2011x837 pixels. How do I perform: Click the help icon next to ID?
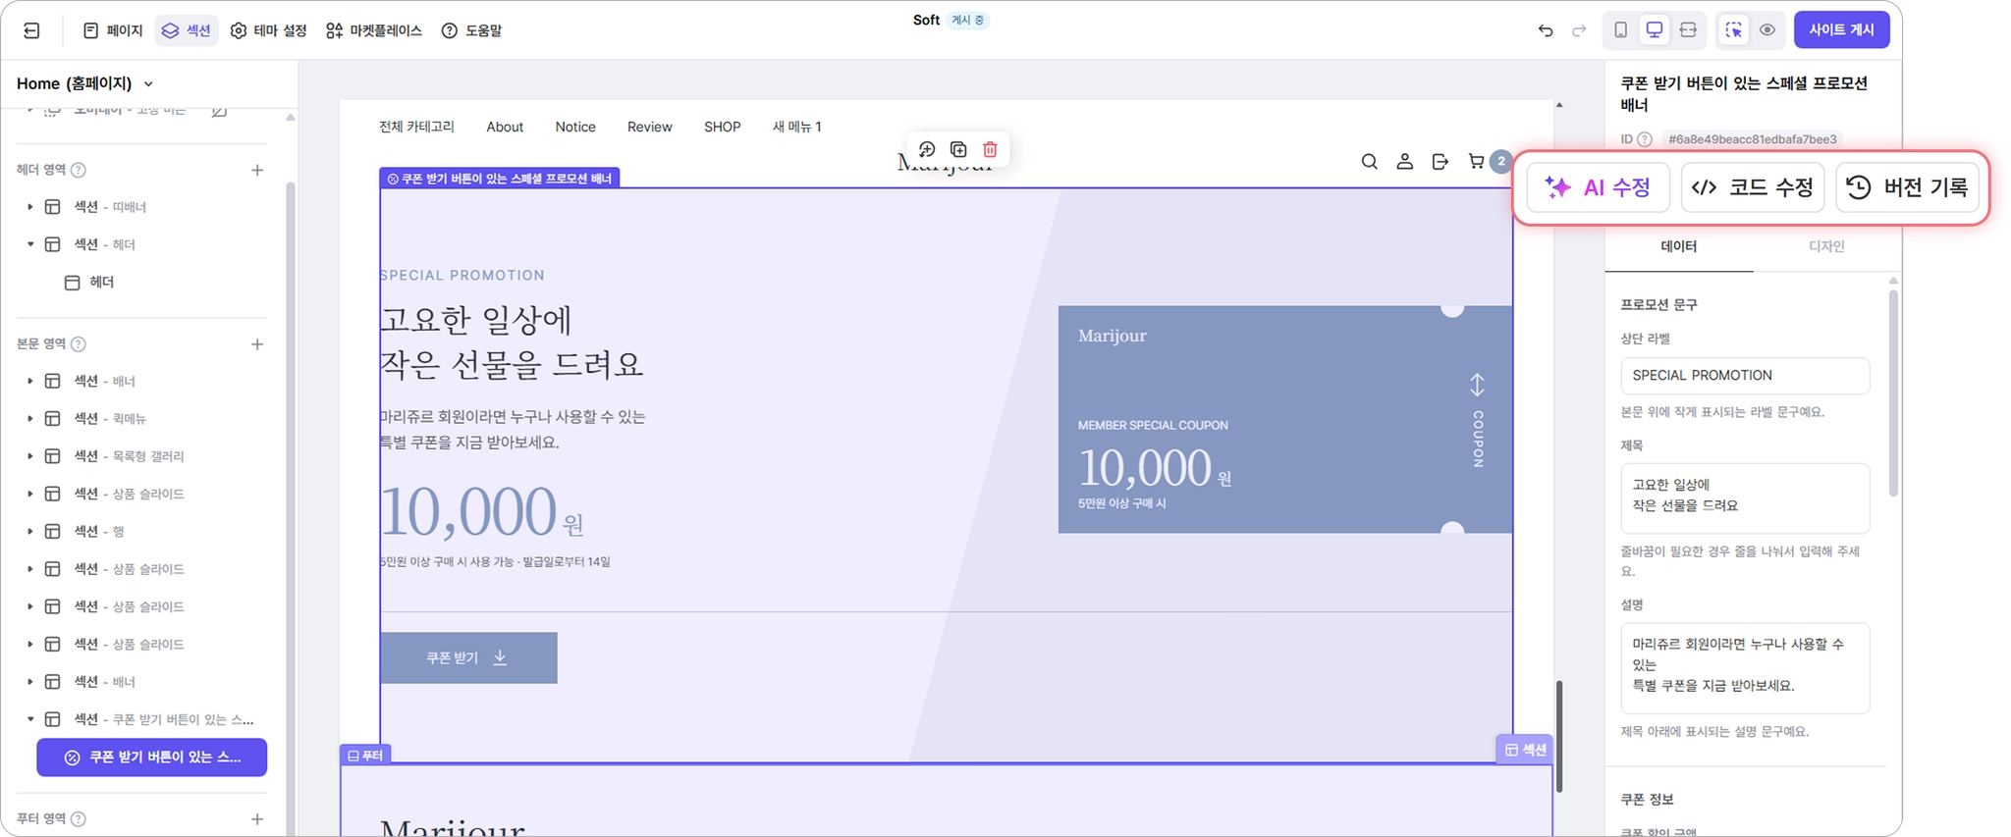pyautogui.click(x=1645, y=139)
